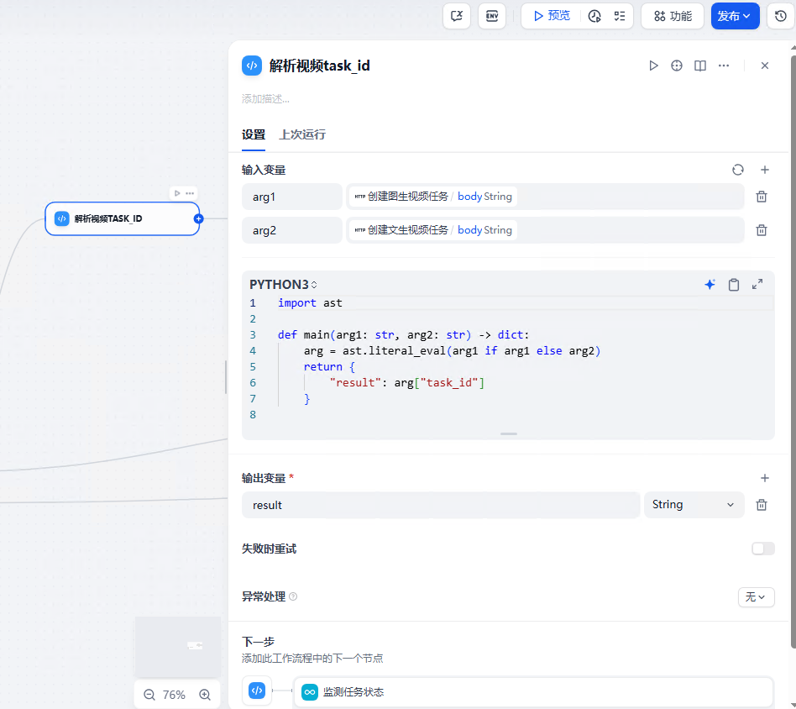Switch to the 设置 tab
Viewport: 796px width, 709px height.
[254, 134]
